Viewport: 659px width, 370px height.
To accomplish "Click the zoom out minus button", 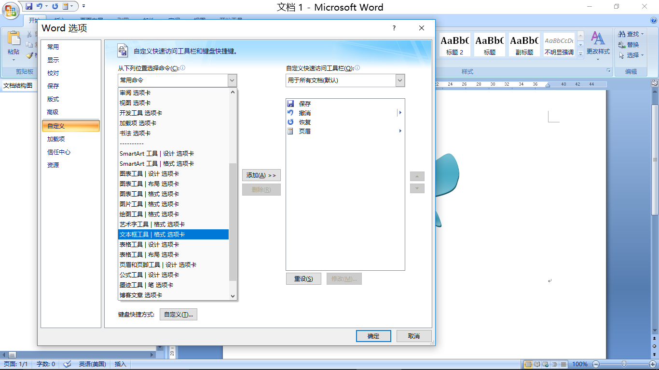I will click(x=596, y=364).
